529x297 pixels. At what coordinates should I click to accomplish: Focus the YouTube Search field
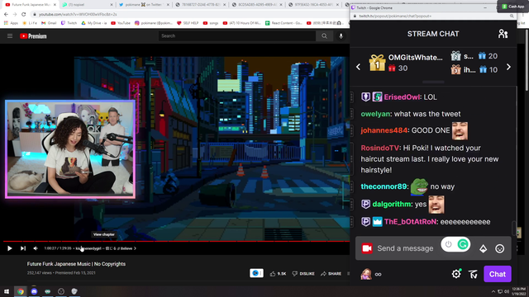pos(237,36)
